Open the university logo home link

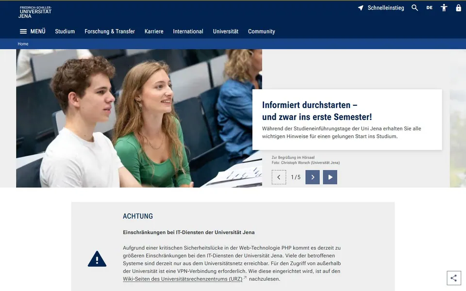click(x=35, y=12)
